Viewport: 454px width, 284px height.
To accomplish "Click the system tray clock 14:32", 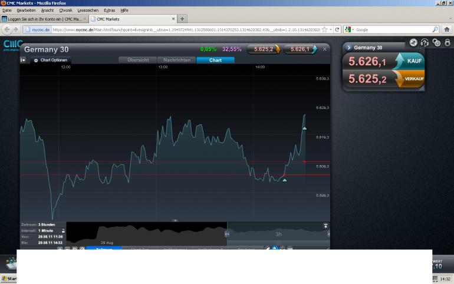I will [x=445, y=279].
